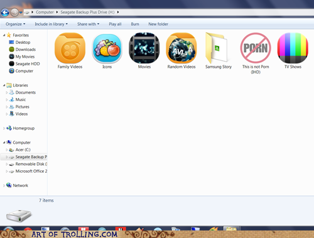
Task: Click Play all in the toolbar
Action: [115, 24]
